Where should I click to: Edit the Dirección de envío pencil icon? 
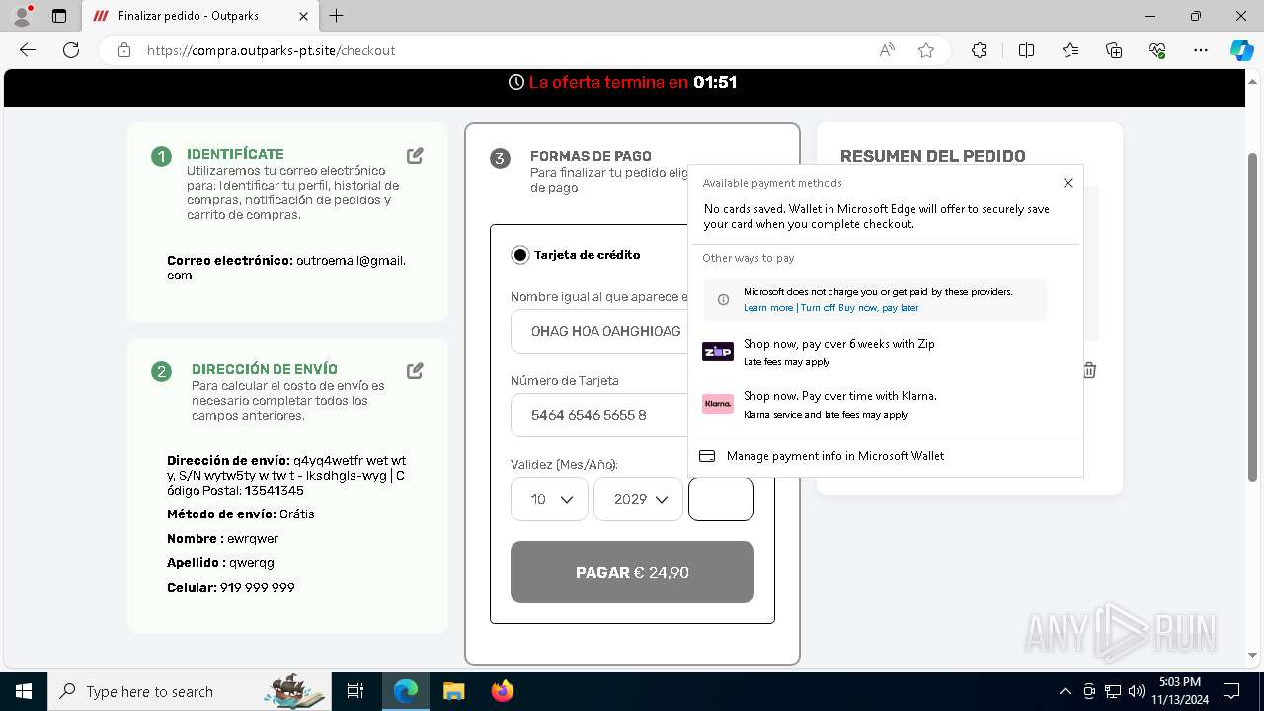click(415, 371)
